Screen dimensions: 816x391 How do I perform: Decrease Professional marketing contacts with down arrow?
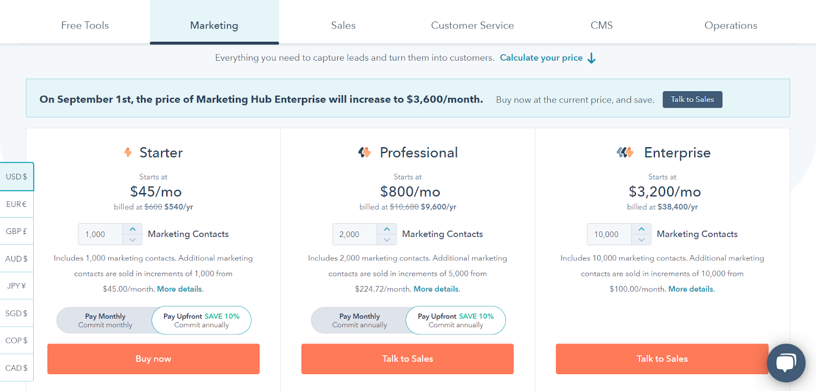pos(387,240)
